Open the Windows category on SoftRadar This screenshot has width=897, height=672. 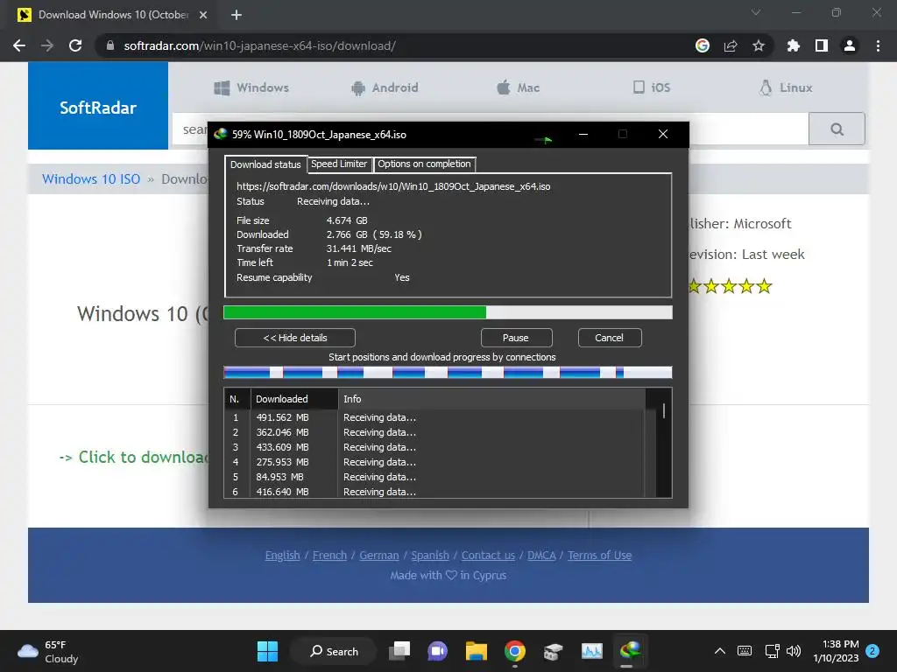[x=251, y=87]
